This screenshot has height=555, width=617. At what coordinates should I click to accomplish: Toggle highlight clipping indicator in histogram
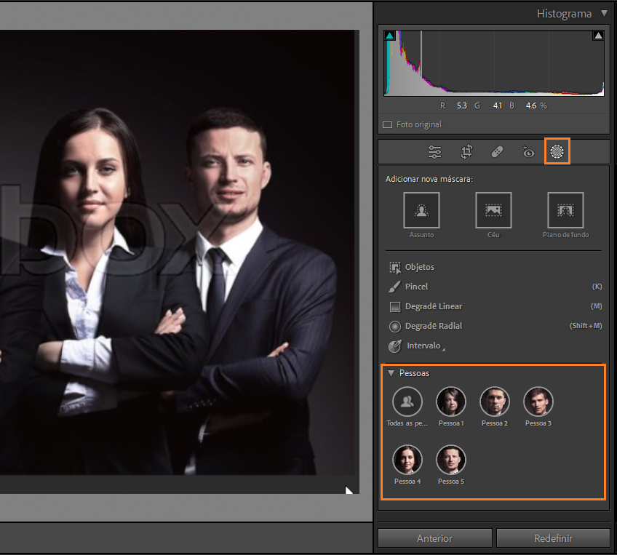click(x=598, y=36)
